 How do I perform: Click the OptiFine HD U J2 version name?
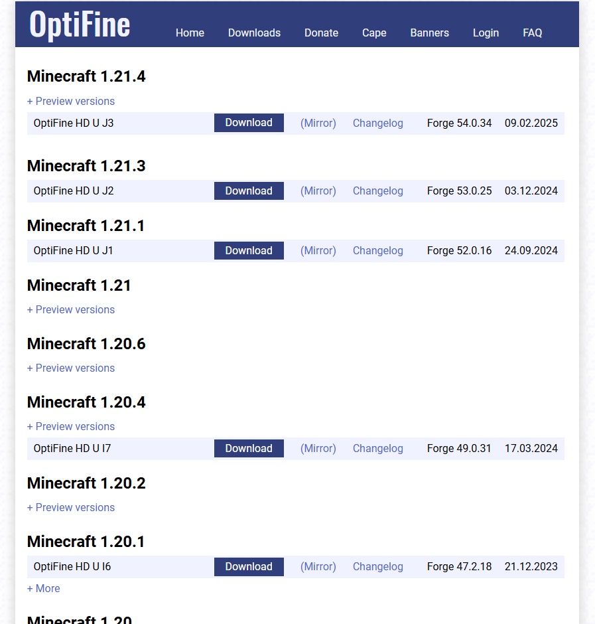click(x=74, y=191)
